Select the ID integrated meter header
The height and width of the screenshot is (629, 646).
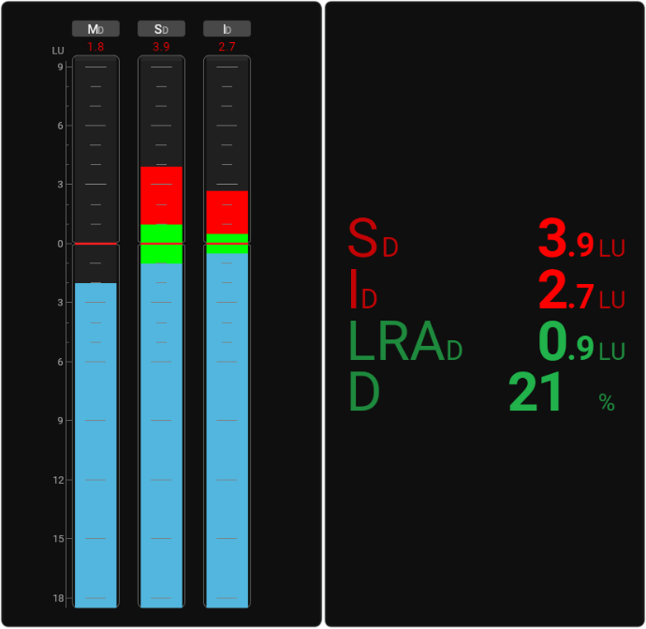click(227, 29)
